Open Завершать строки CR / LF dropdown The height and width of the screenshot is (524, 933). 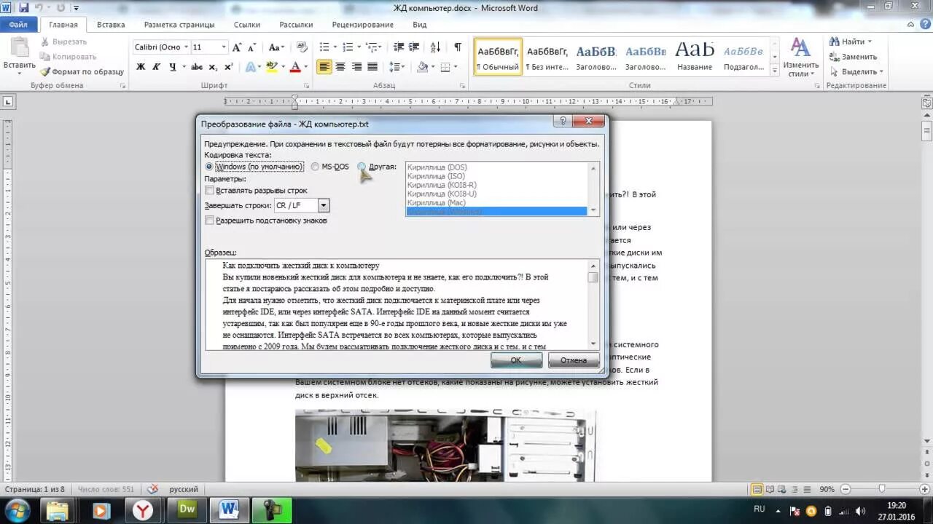pyautogui.click(x=324, y=205)
